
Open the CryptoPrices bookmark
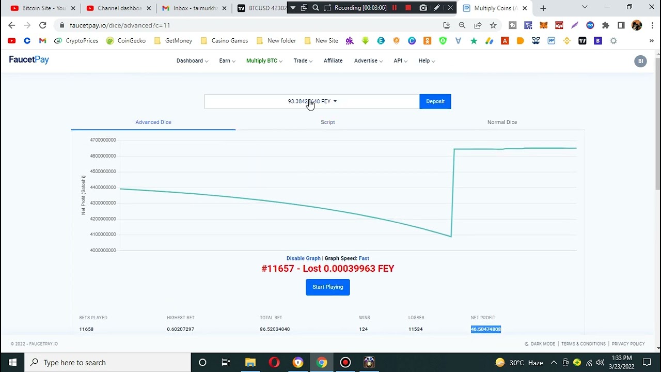pos(76,41)
